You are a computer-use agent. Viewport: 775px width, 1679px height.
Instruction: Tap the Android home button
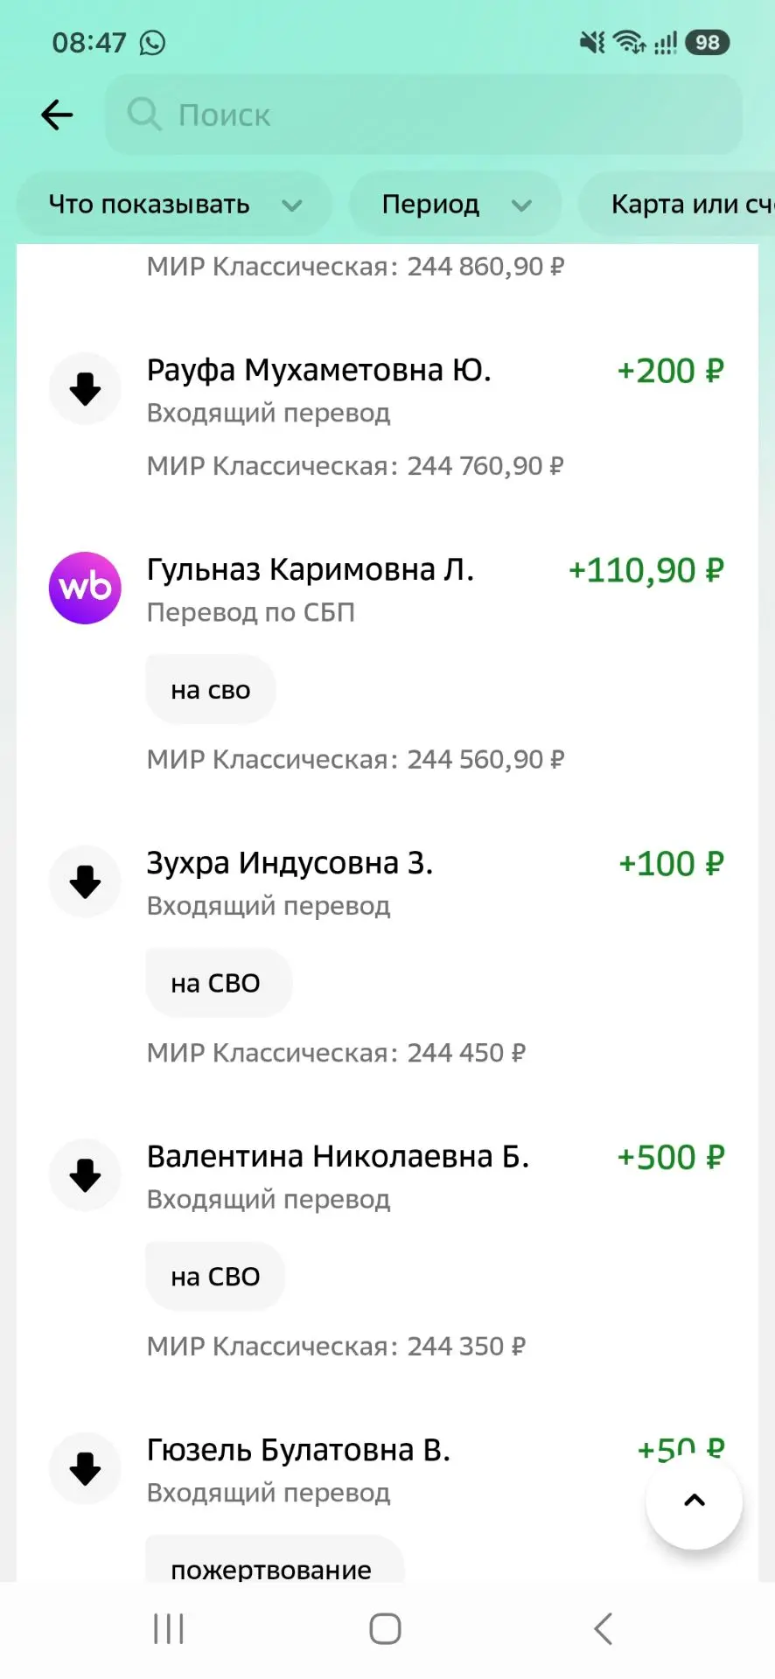coord(386,1629)
